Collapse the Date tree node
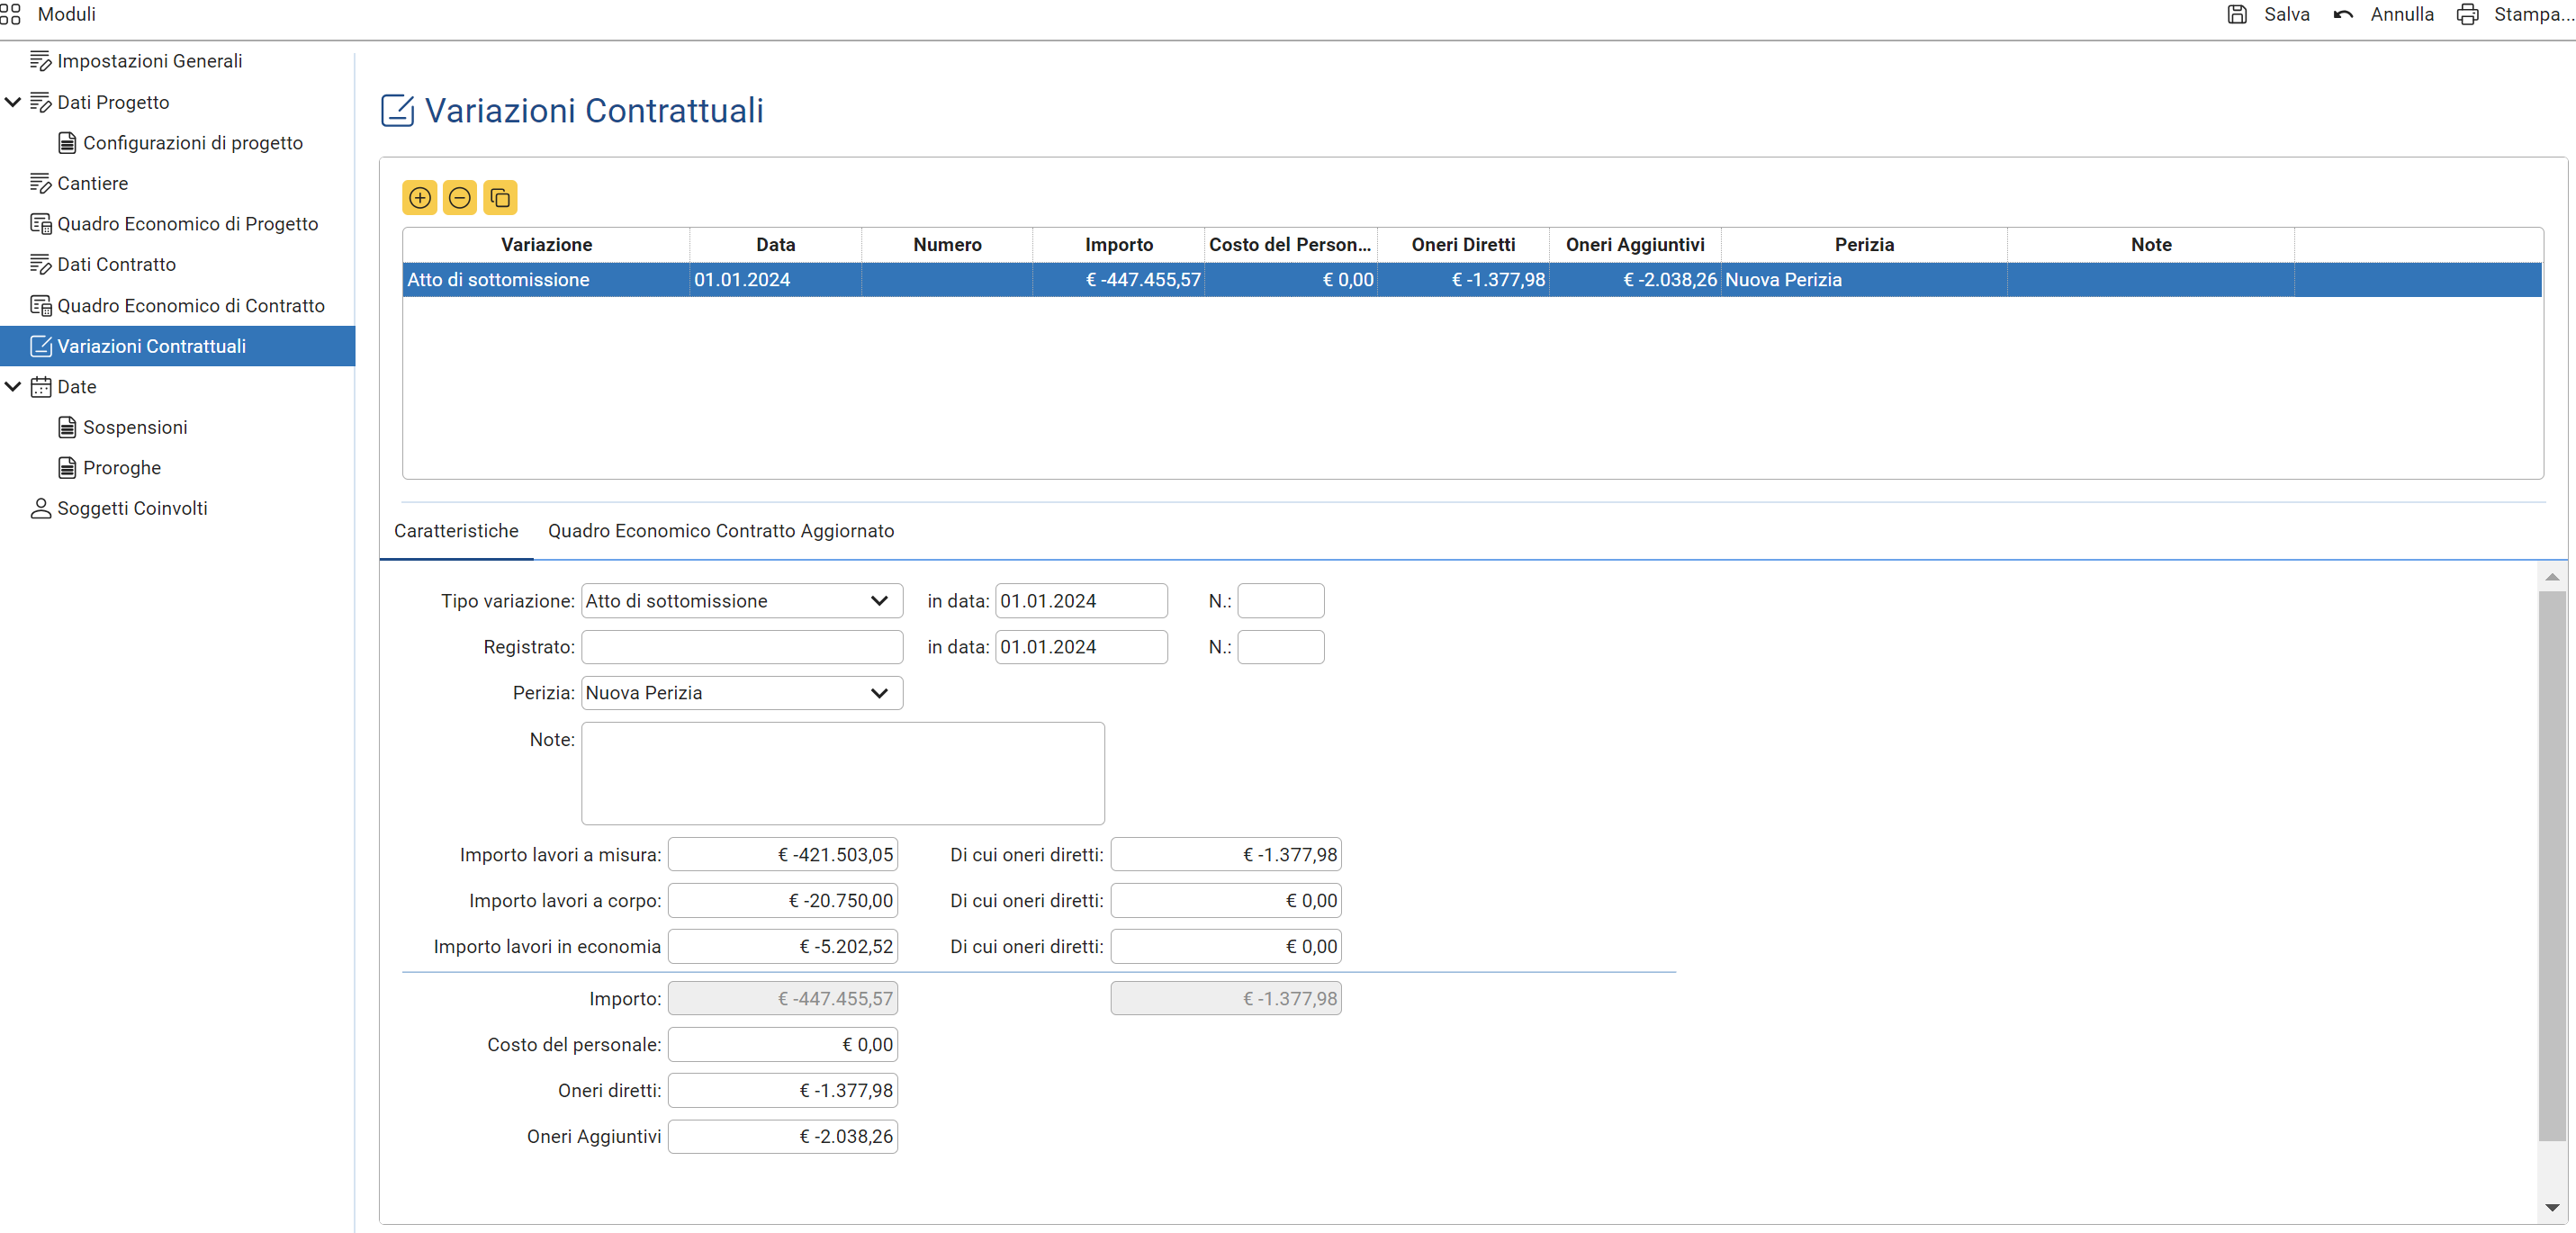This screenshot has width=2576, height=1233. 13,386
